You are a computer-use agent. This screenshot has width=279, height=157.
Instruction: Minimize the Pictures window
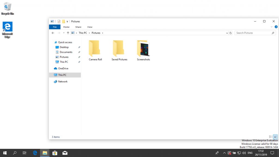[255, 21]
